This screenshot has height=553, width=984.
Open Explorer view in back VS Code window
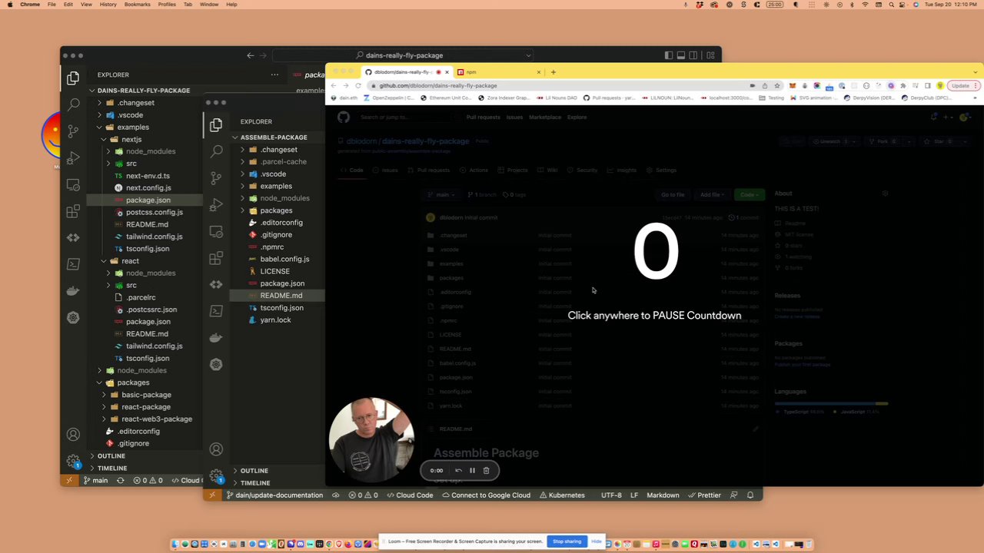tap(73, 78)
